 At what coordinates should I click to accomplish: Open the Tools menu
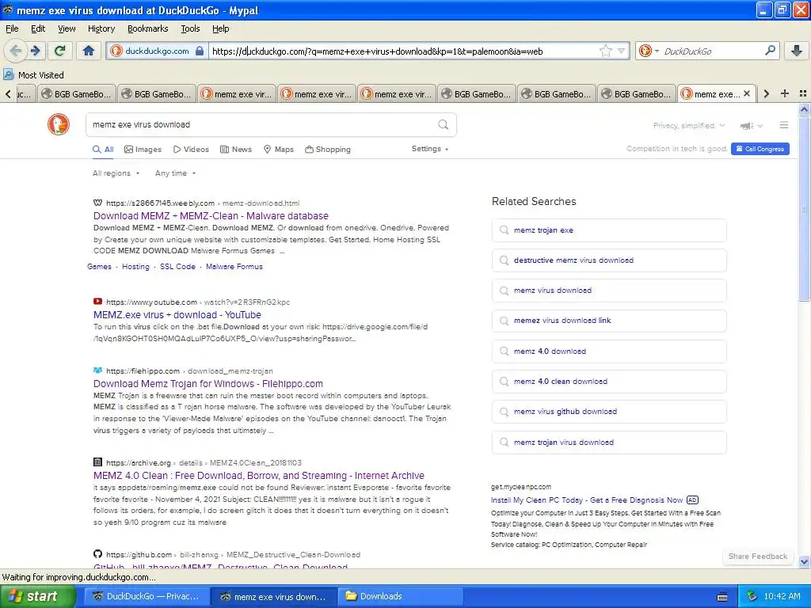coord(190,28)
